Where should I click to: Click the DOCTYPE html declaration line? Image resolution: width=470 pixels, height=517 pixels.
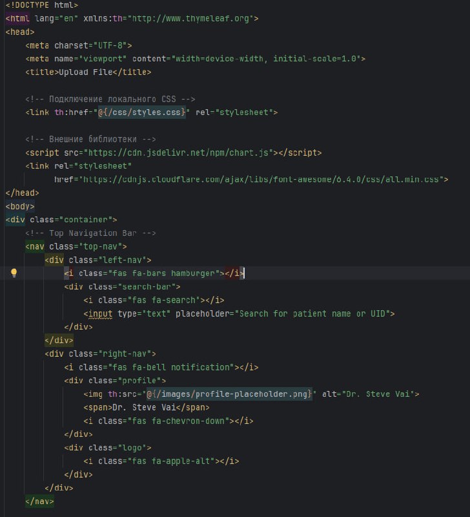coord(42,5)
